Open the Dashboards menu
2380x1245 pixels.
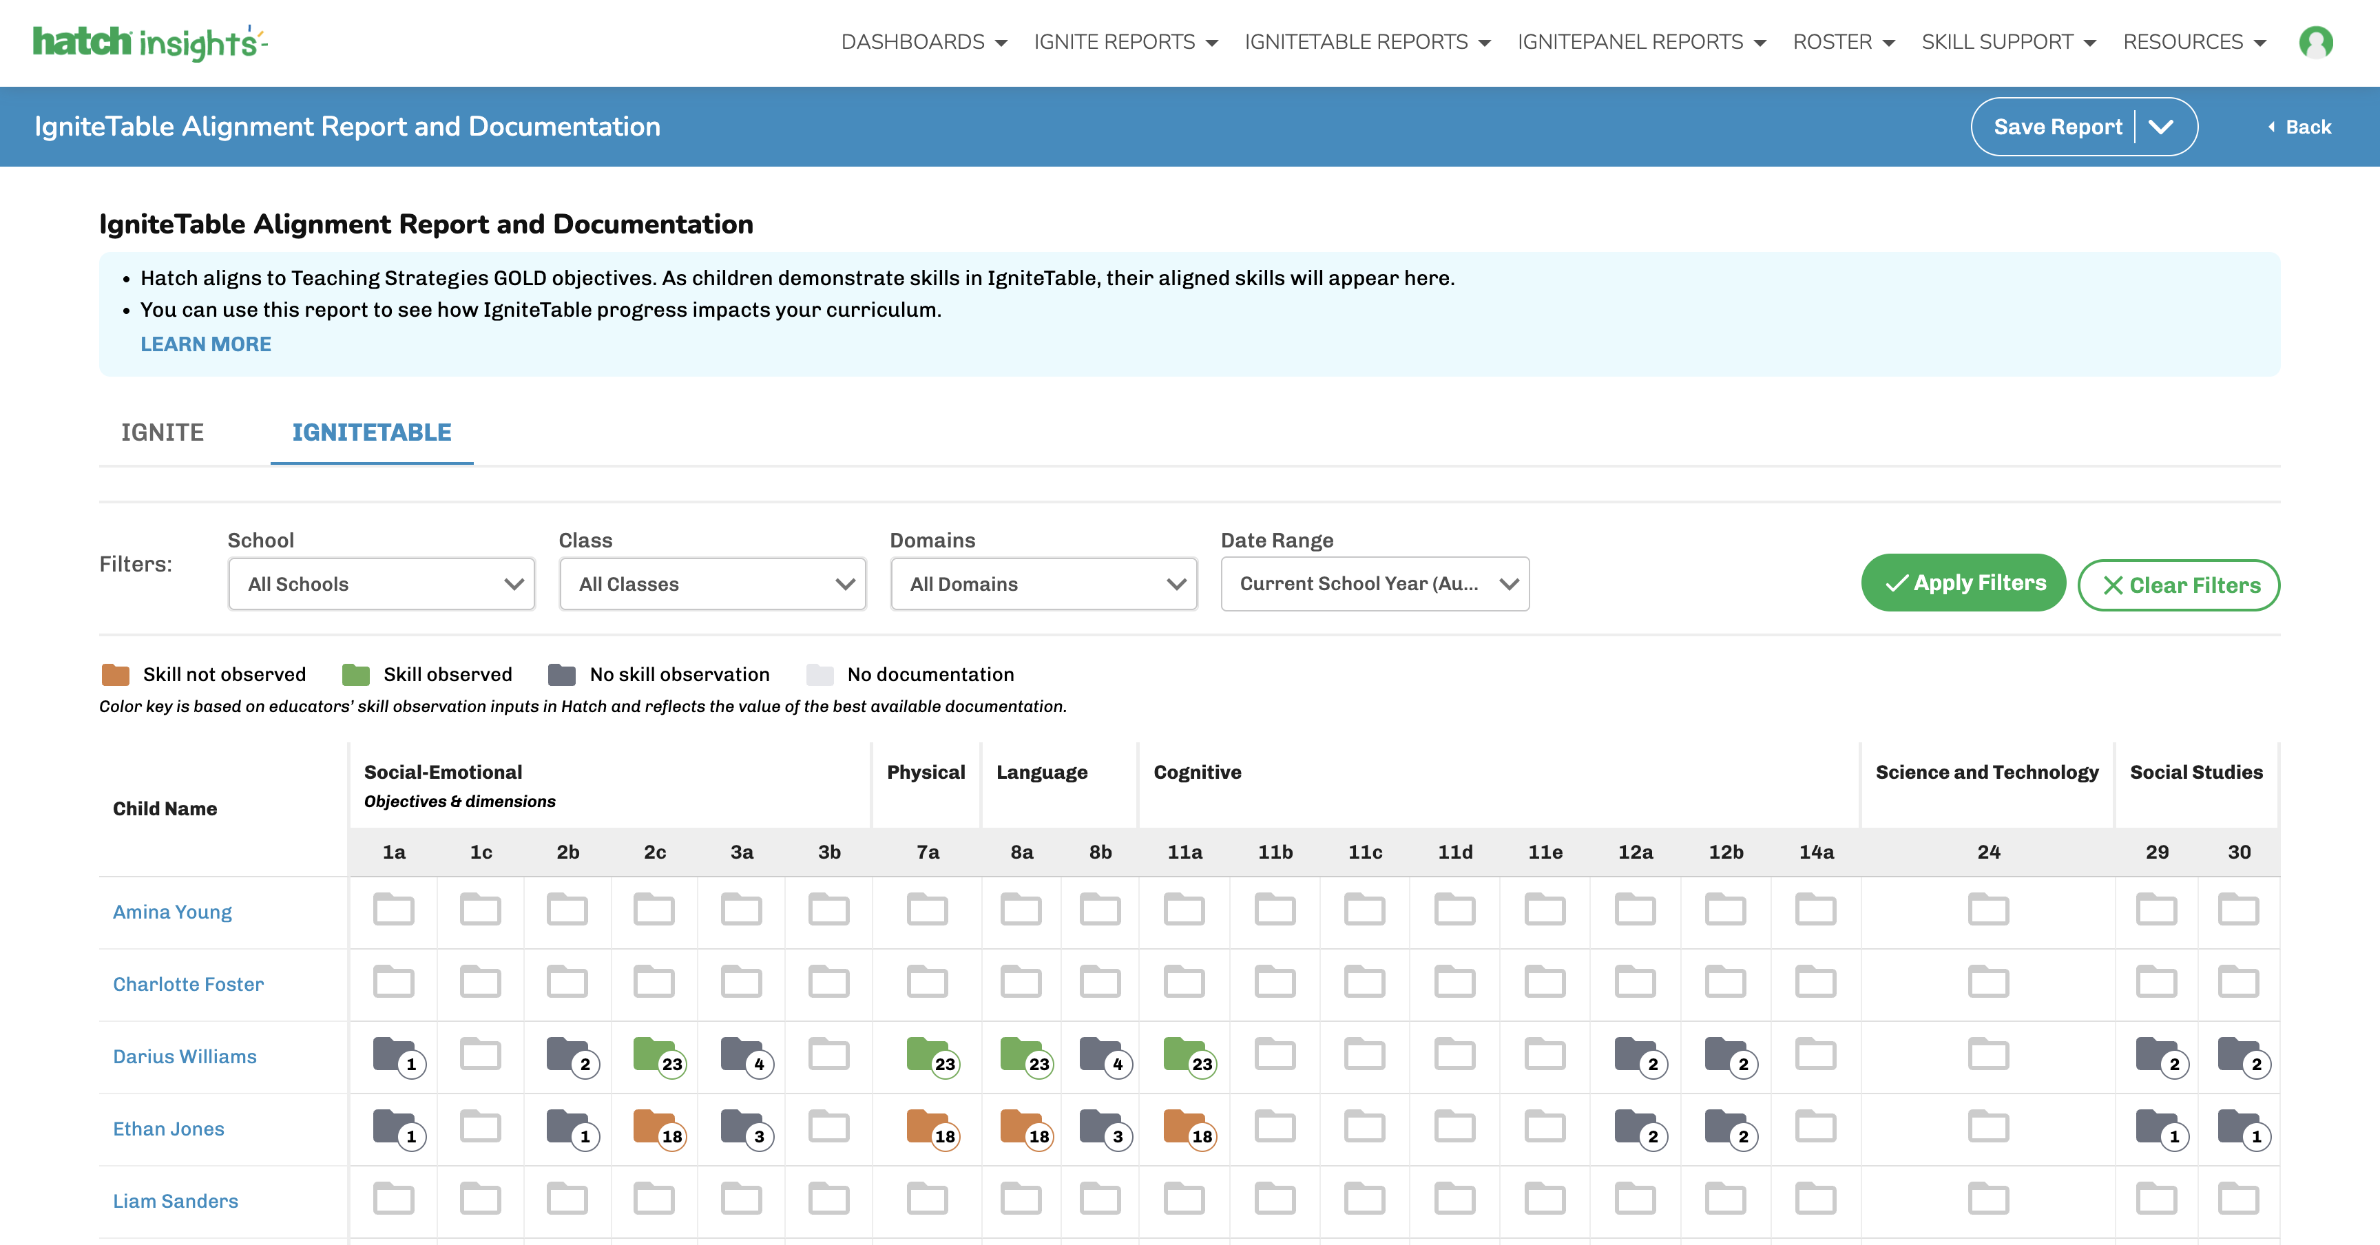click(x=924, y=41)
